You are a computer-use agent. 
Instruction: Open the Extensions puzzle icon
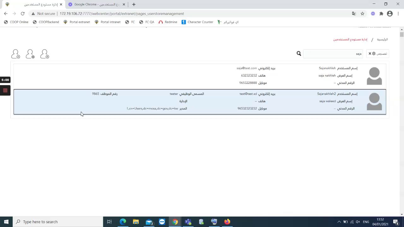point(381,14)
